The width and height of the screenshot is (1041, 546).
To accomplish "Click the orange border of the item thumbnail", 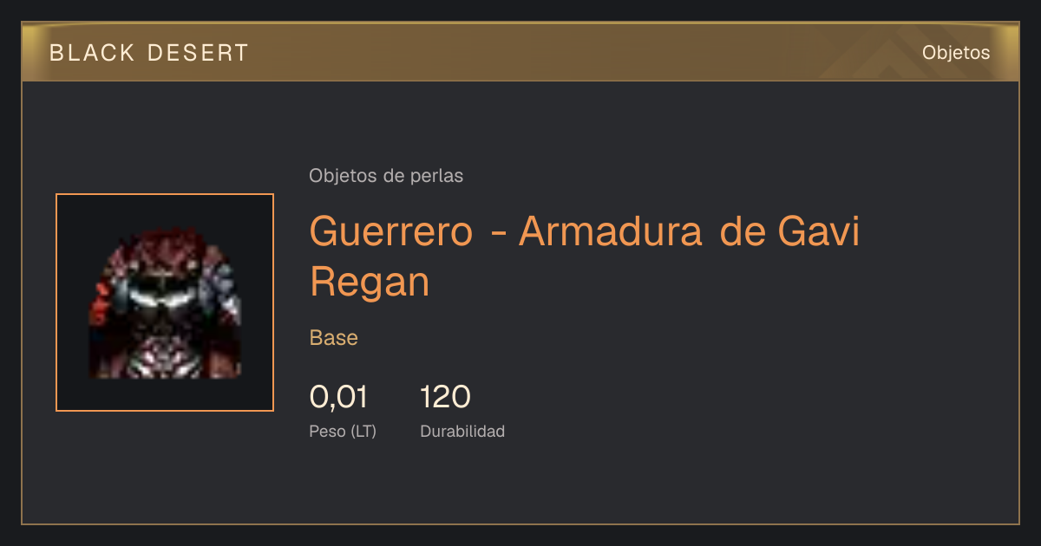I will pos(56,302).
